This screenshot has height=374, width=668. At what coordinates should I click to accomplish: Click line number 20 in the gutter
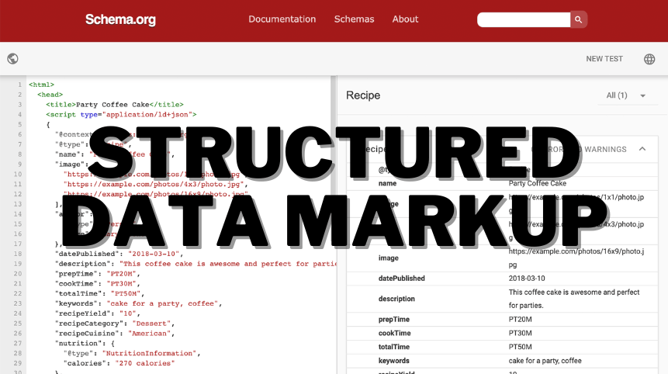click(18, 273)
